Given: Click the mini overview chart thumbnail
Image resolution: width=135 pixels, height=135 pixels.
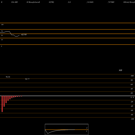Looking at the screenshot, I should pyautogui.click(x=67, y=129).
